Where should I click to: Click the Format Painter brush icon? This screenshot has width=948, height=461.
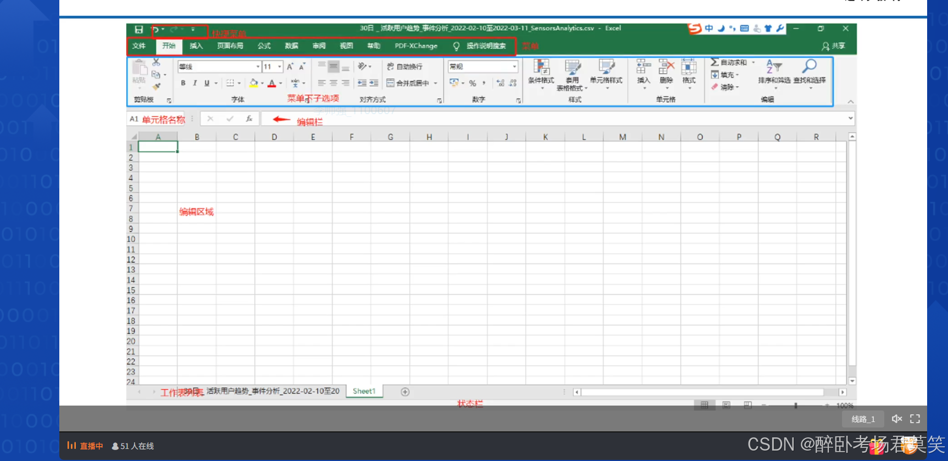[x=157, y=87]
